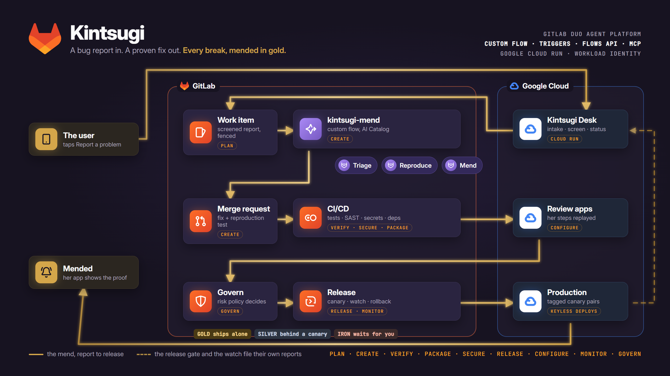Image resolution: width=670 pixels, height=376 pixels.
Task: Click the Production cloud icon
Action: (531, 301)
